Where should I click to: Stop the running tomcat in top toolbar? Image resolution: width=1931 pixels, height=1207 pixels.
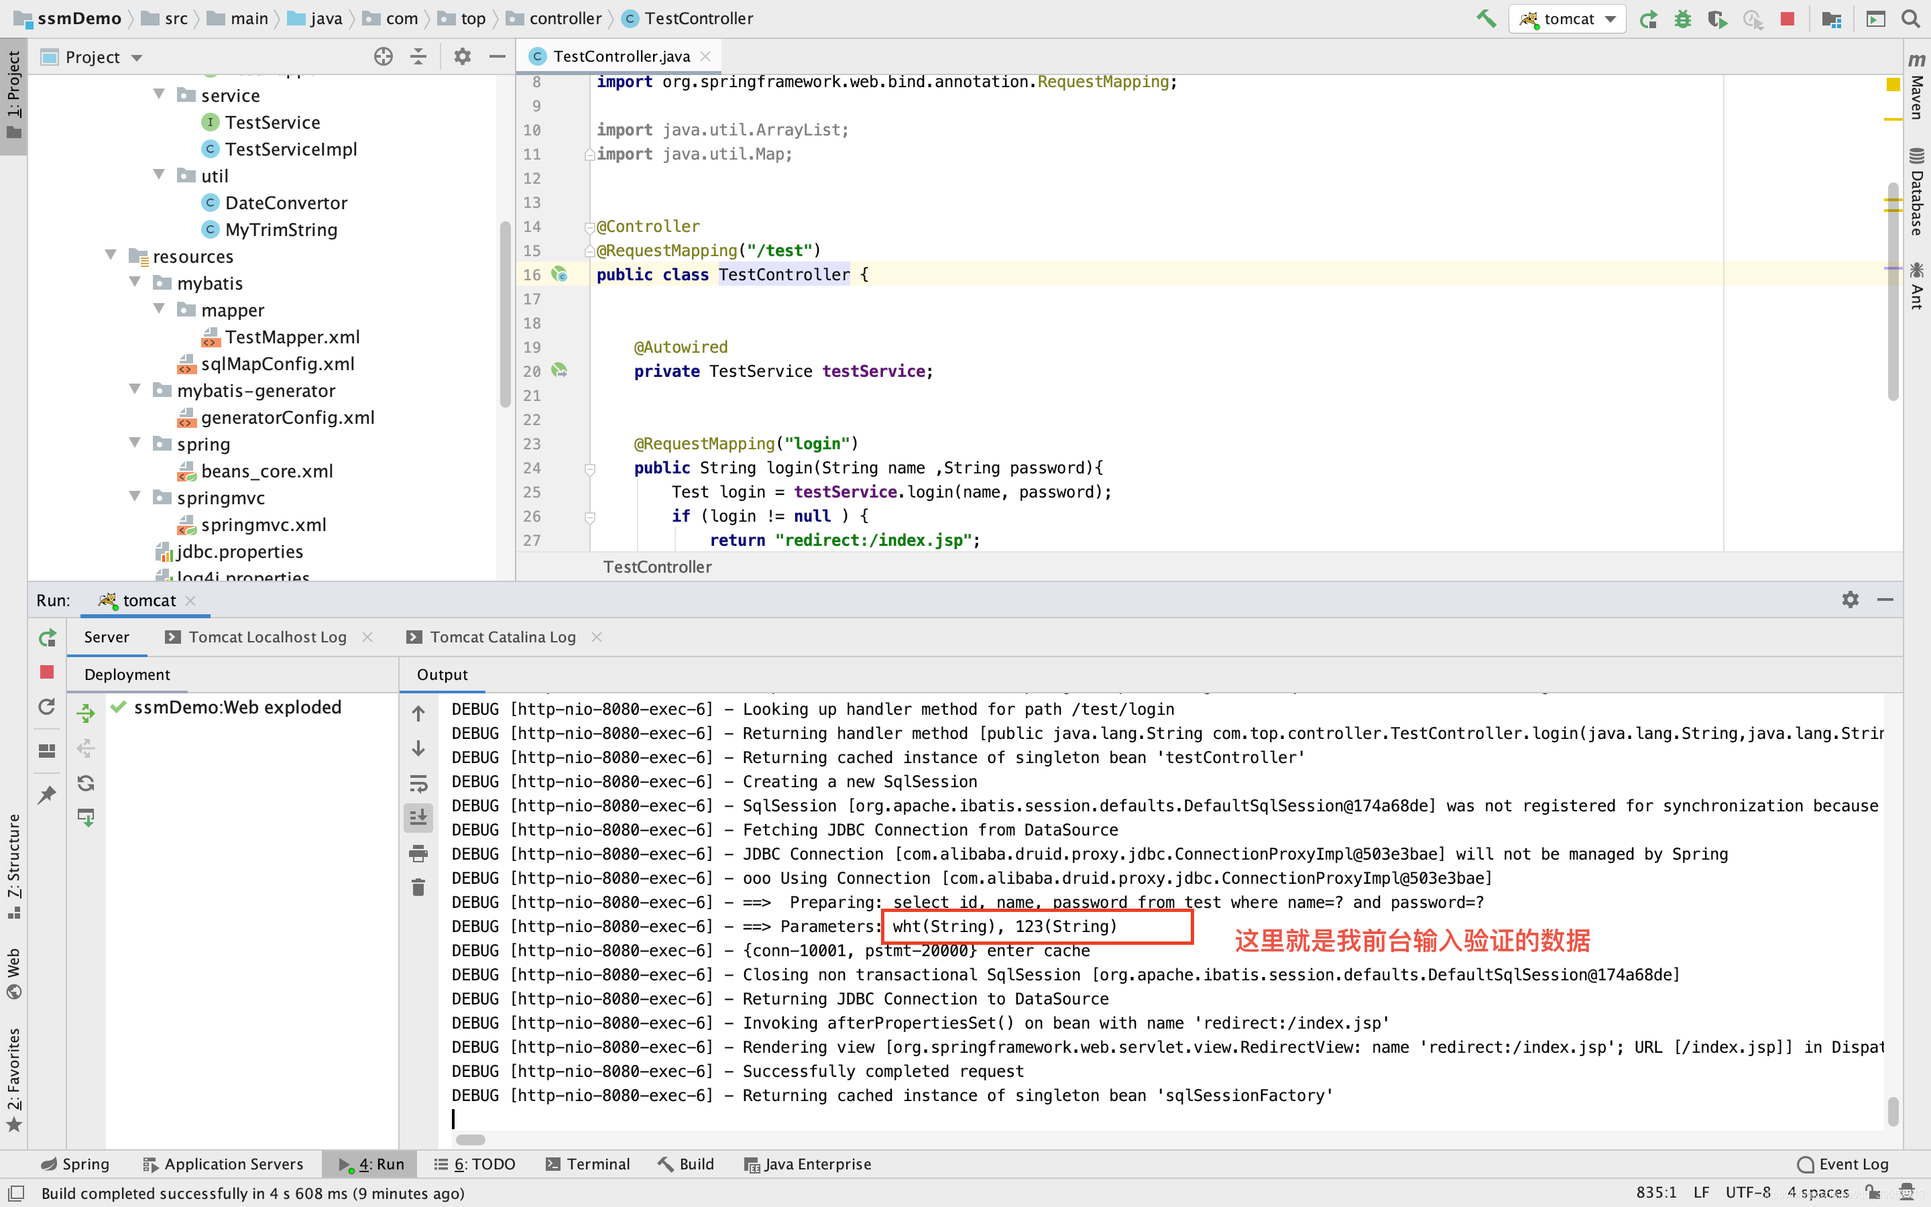point(1788,18)
